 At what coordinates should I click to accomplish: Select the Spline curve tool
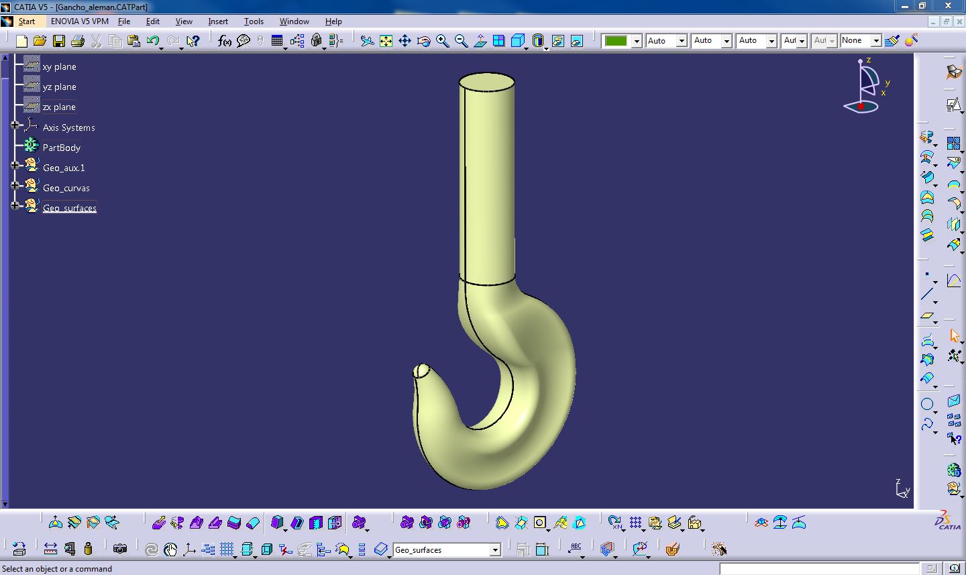tap(927, 424)
